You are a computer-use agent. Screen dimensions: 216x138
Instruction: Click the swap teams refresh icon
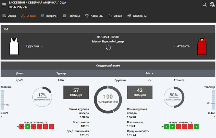pyautogui.click(x=108, y=48)
